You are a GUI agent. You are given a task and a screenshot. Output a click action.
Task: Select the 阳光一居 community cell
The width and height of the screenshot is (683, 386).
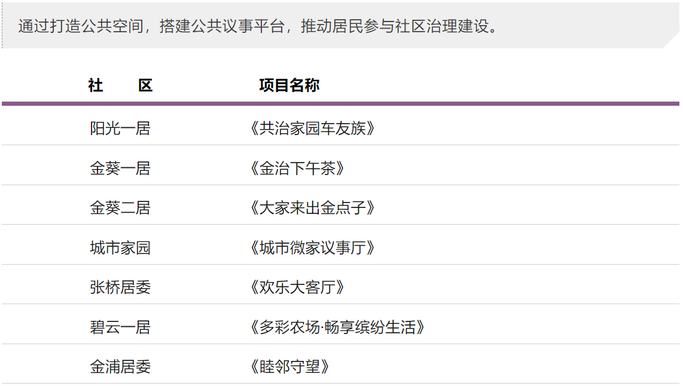tap(120, 128)
